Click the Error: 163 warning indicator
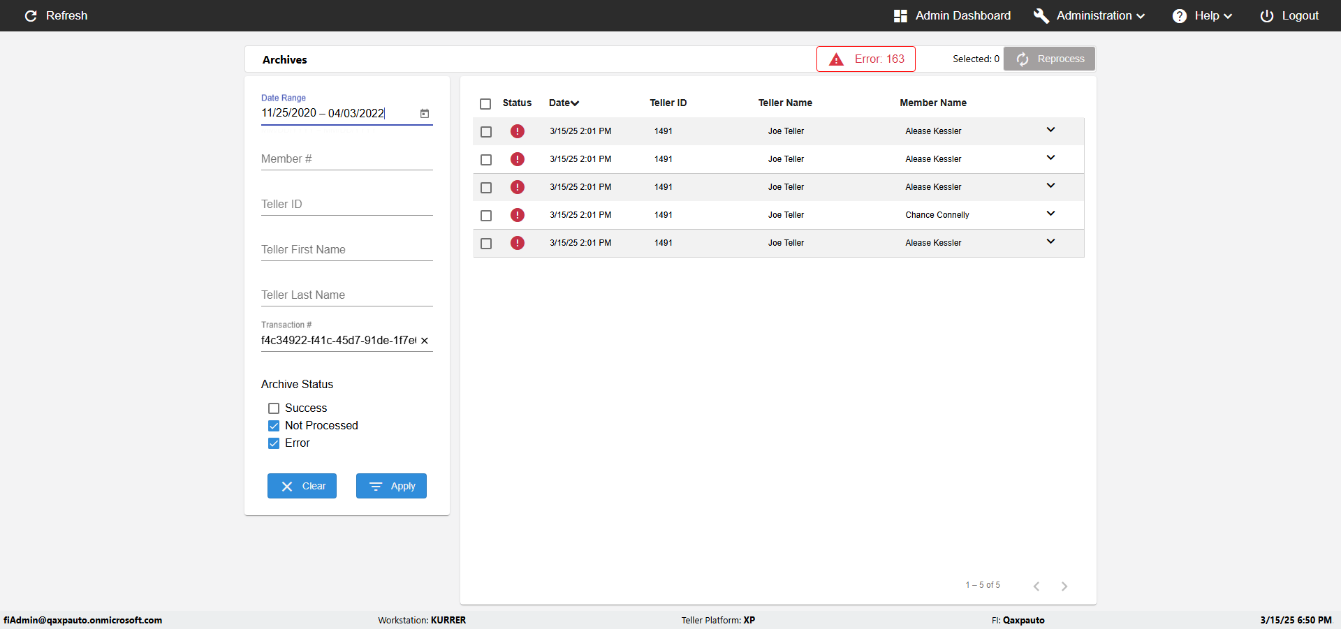This screenshot has height=629, width=1341. coord(866,59)
